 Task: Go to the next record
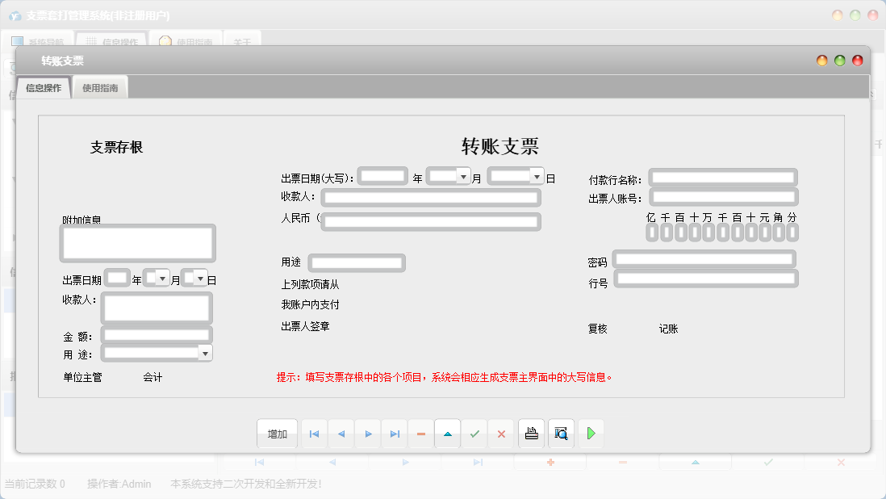pos(367,434)
